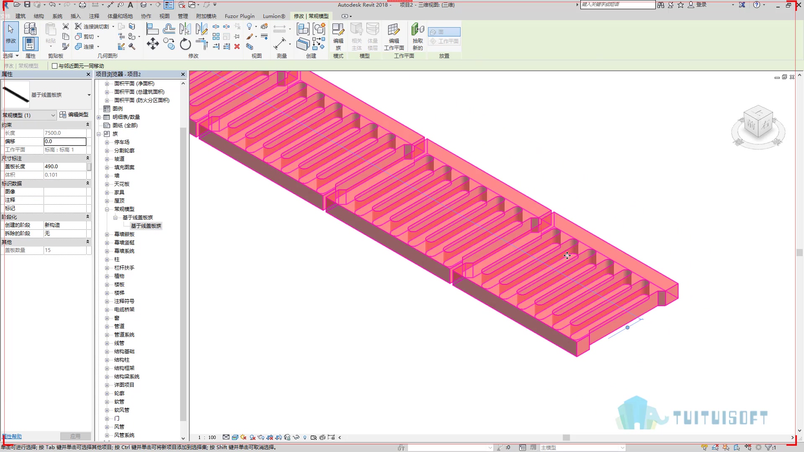The height and width of the screenshot is (452, 804).
Task: Click the 编辑类型 button
Action: point(74,115)
